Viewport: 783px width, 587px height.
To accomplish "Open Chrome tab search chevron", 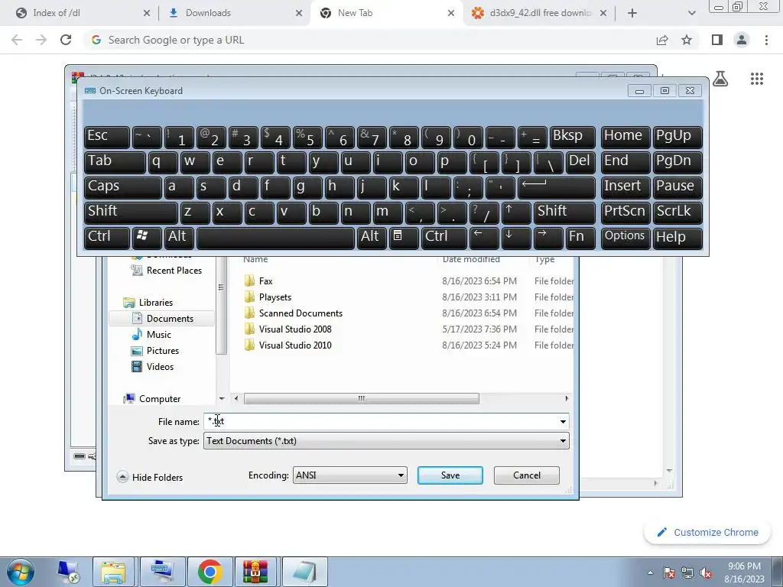I will tap(691, 13).
